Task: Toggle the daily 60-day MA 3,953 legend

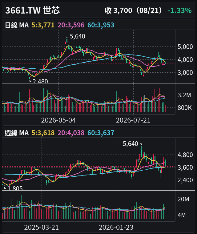Action: click(x=101, y=25)
